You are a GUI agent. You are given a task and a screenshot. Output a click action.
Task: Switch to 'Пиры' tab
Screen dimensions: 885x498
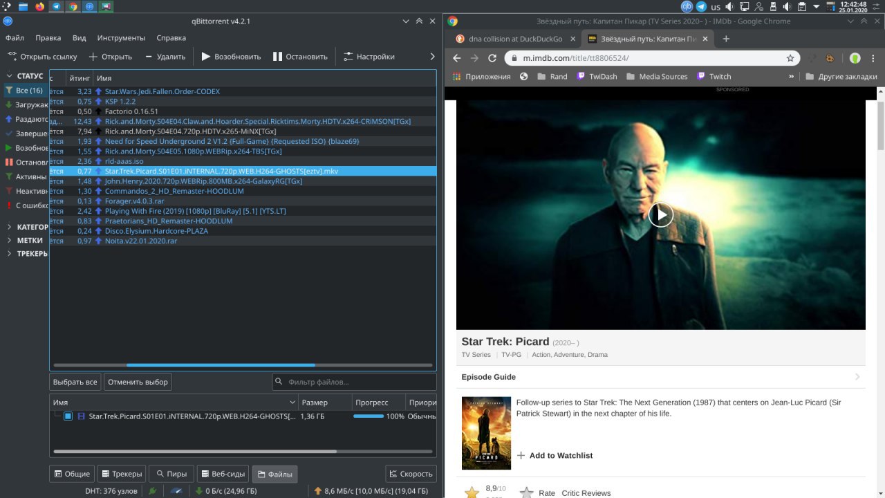pyautogui.click(x=171, y=474)
